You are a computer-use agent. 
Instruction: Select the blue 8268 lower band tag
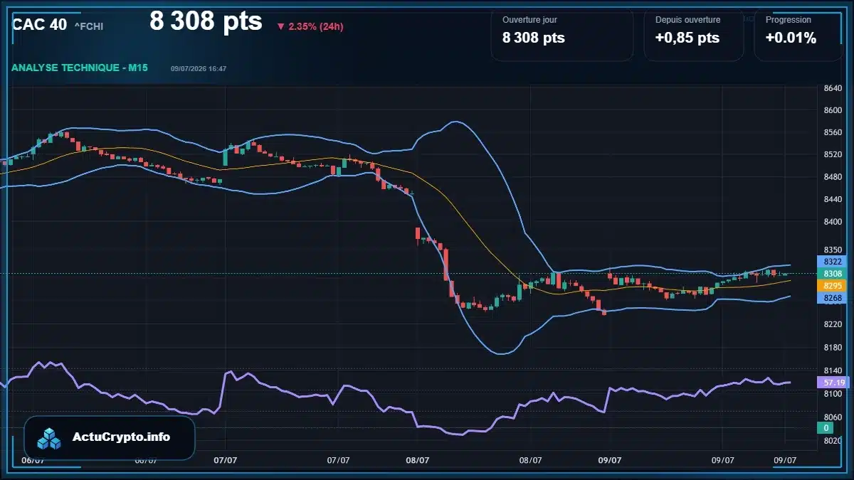[x=833, y=298]
